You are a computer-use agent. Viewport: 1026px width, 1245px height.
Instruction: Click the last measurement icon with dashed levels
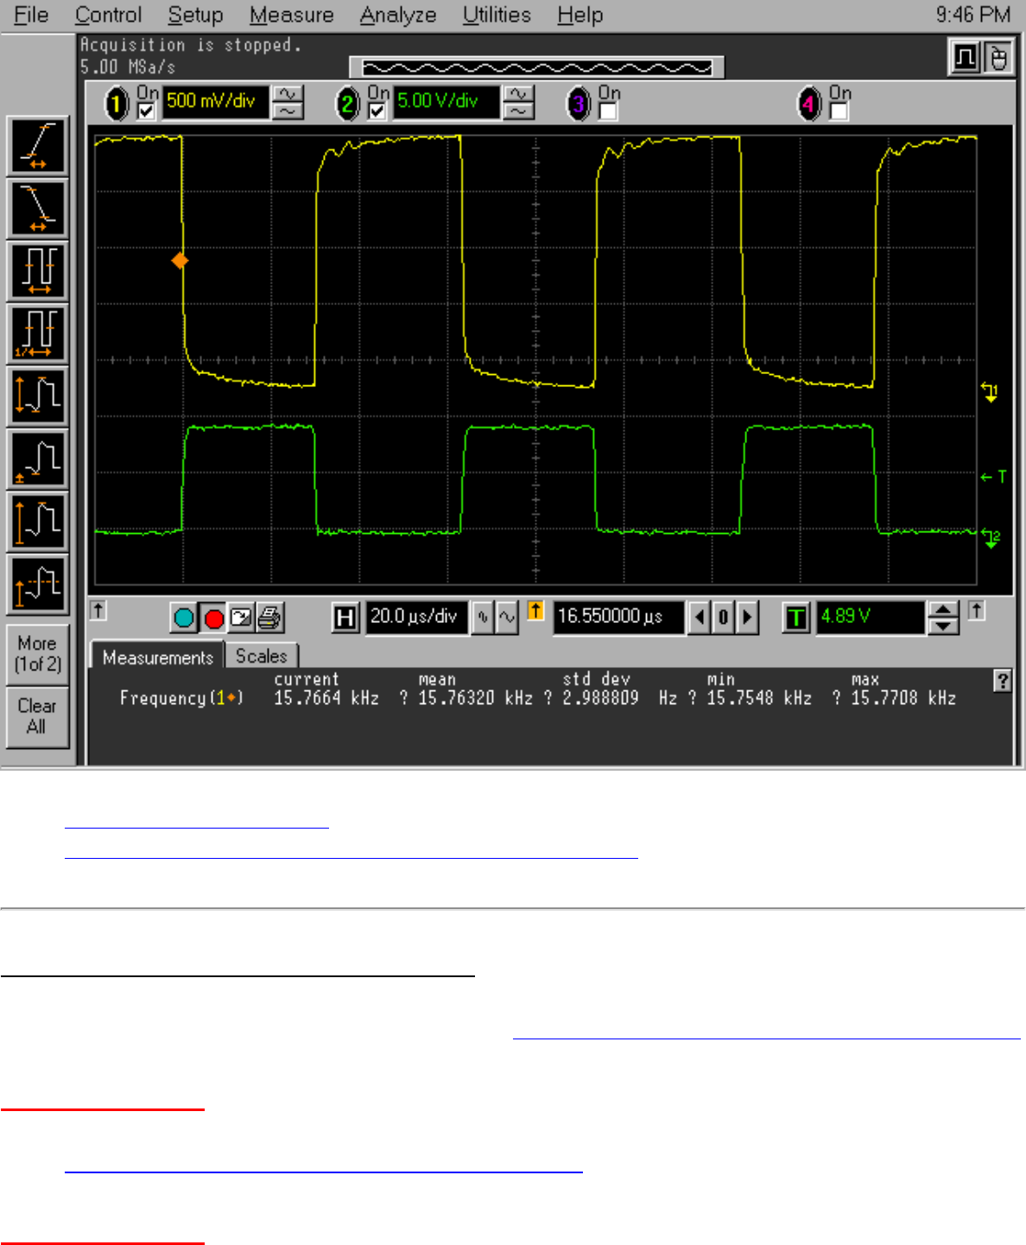(x=38, y=584)
